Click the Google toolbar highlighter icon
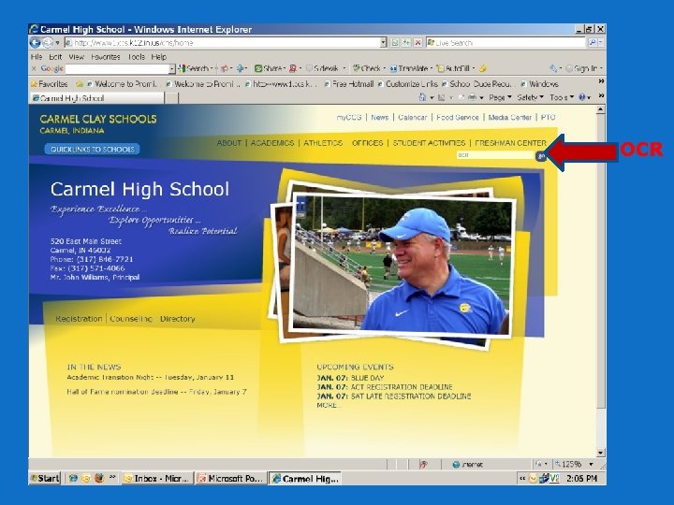The image size is (674, 505). [x=483, y=68]
